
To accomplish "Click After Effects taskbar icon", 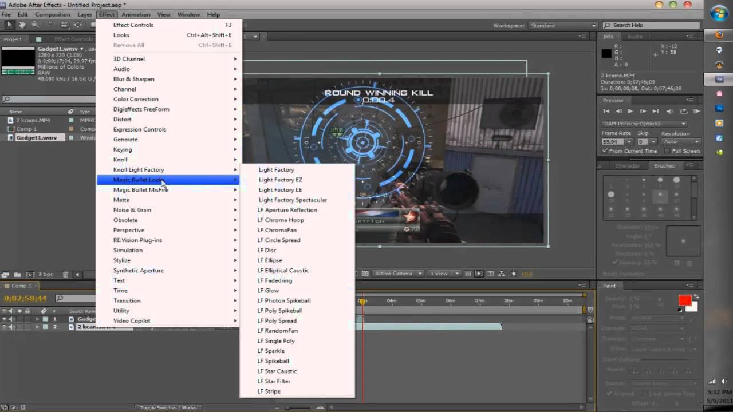I will (x=719, y=79).
